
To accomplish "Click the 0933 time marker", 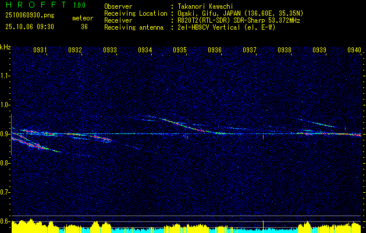I will [110, 50].
